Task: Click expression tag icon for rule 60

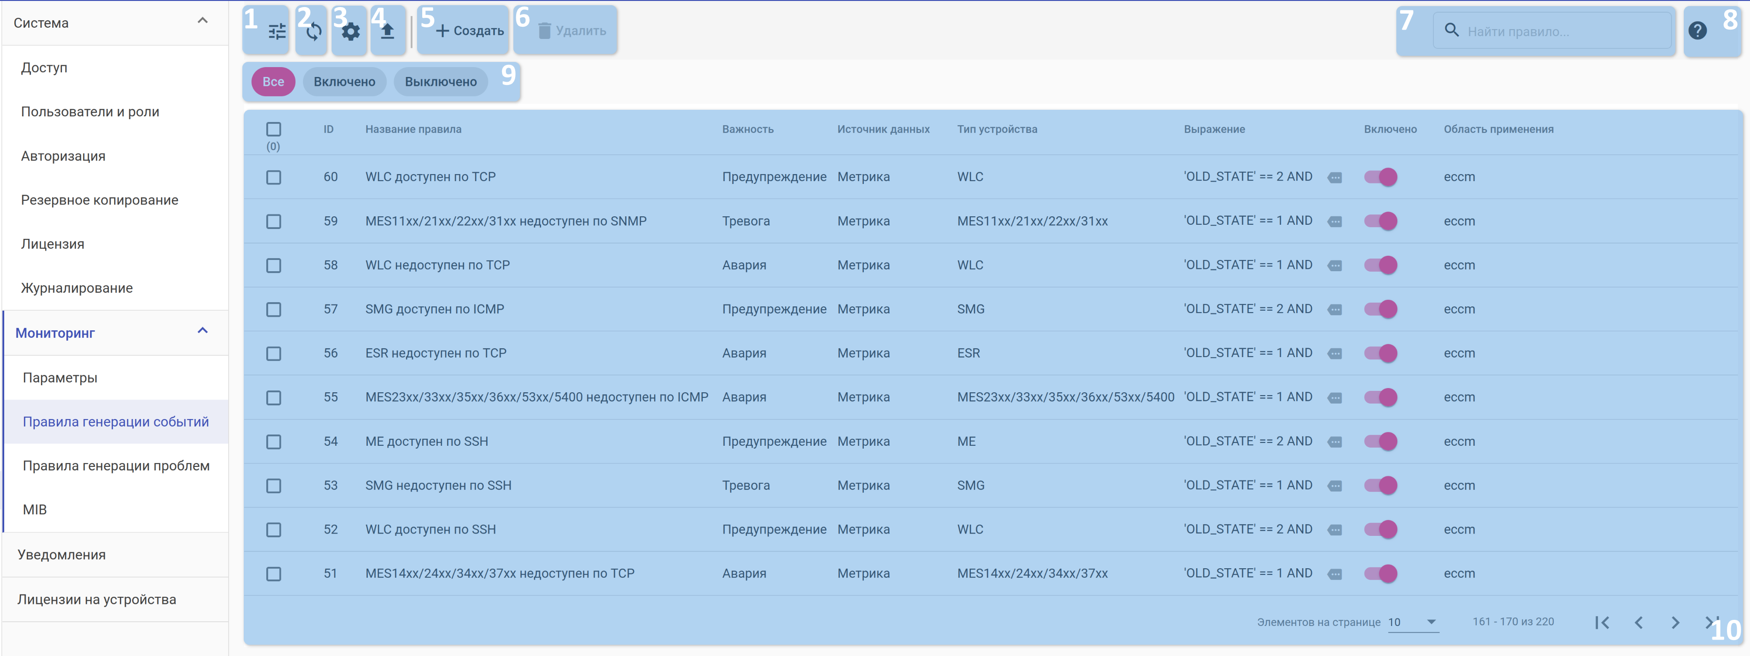Action: [x=1334, y=178]
